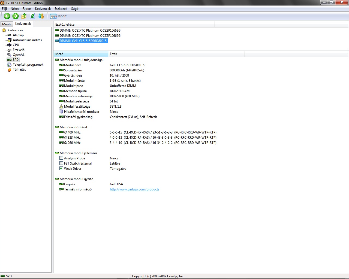Image resolution: width=349 pixels, height=279 pixels.
Task: Click the Up level toolbar icon
Action: pyautogui.click(x=24, y=16)
